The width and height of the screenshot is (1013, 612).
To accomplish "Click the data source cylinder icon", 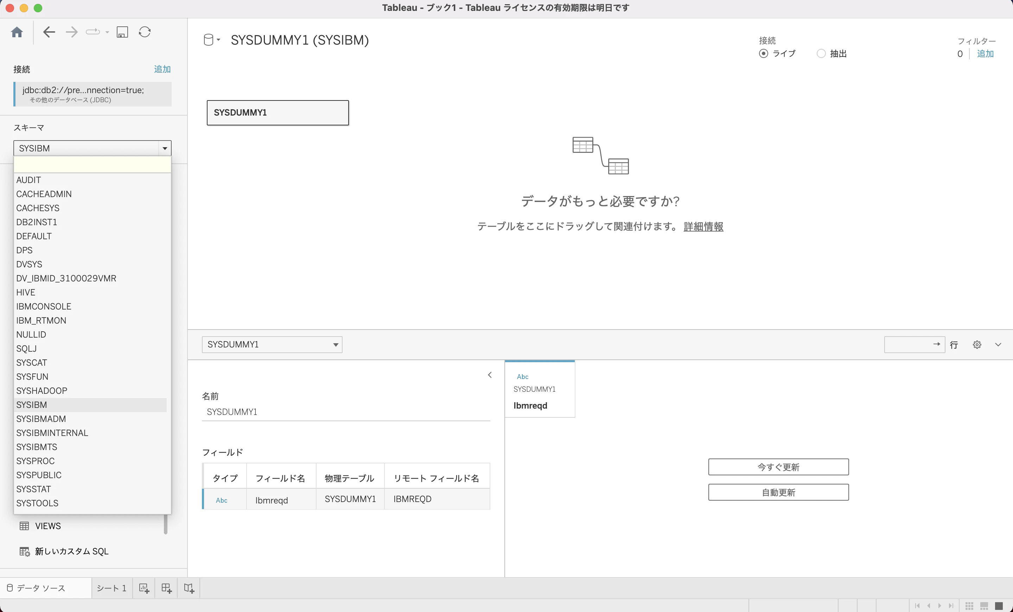I will 209,40.
